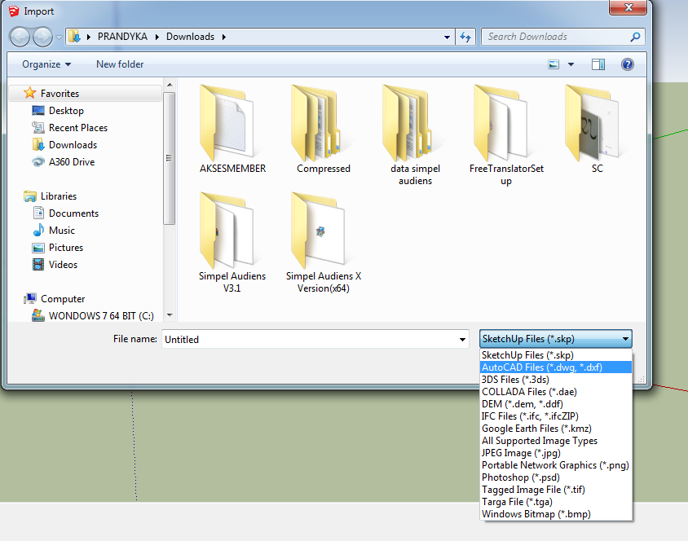Open the File name dropdown arrow
The width and height of the screenshot is (688, 541).
point(462,339)
